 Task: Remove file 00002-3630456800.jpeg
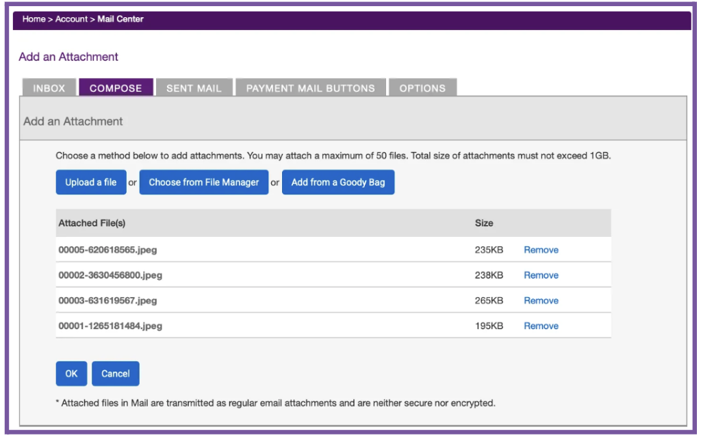541,275
